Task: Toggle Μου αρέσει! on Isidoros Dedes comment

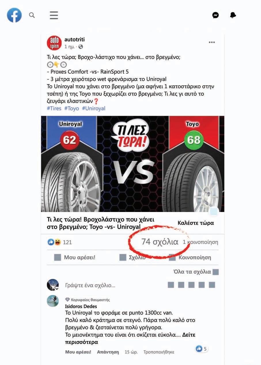Action: pyautogui.click(x=78, y=352)
